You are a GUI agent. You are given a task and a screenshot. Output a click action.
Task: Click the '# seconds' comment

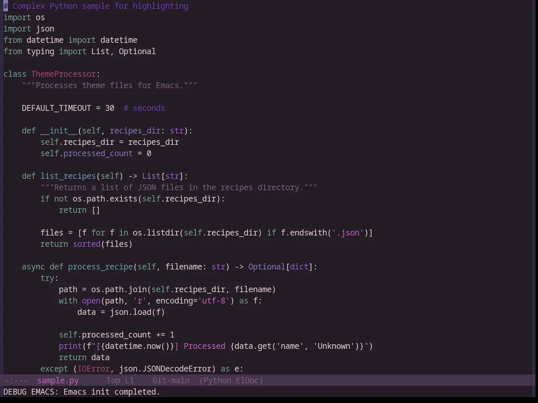[144, 108]
